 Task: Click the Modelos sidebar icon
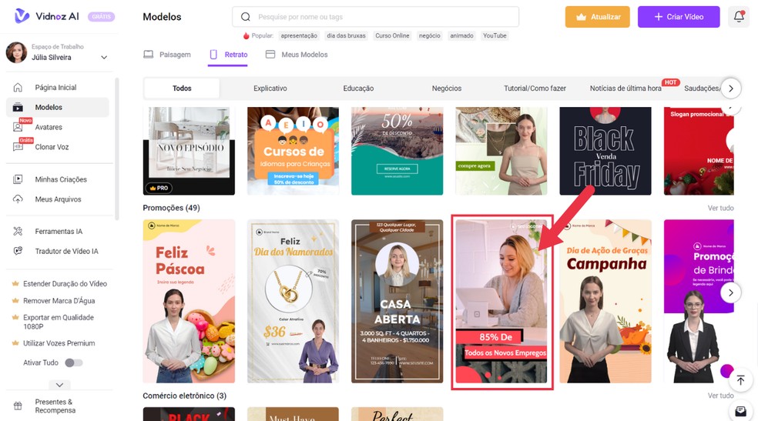click(18, 107)
